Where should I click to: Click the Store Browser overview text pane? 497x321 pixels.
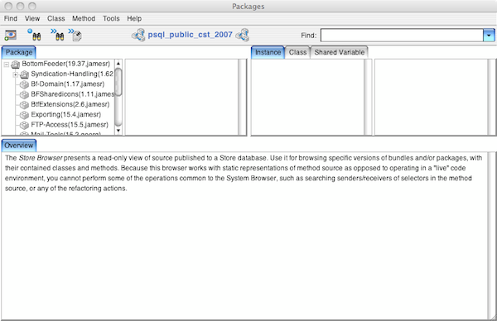244,236
